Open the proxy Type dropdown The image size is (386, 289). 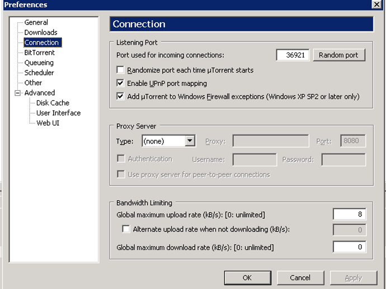pos(190,141)
